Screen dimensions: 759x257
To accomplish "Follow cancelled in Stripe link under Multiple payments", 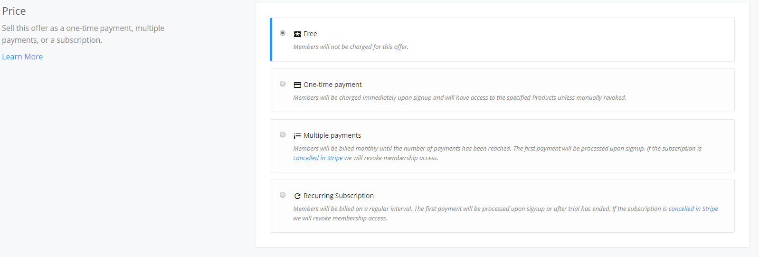I will pyautogui.click(x=318, y=158).
